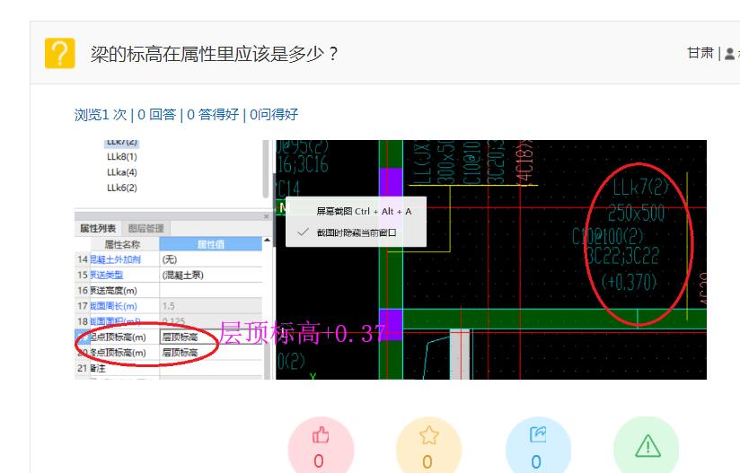Open the embedded question screenshot image

tap(391, 259)
